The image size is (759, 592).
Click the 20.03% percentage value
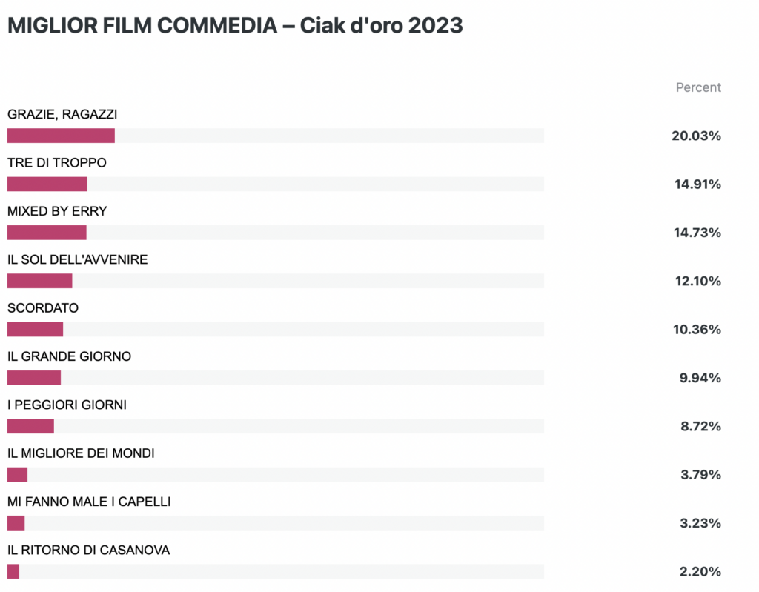696,136
